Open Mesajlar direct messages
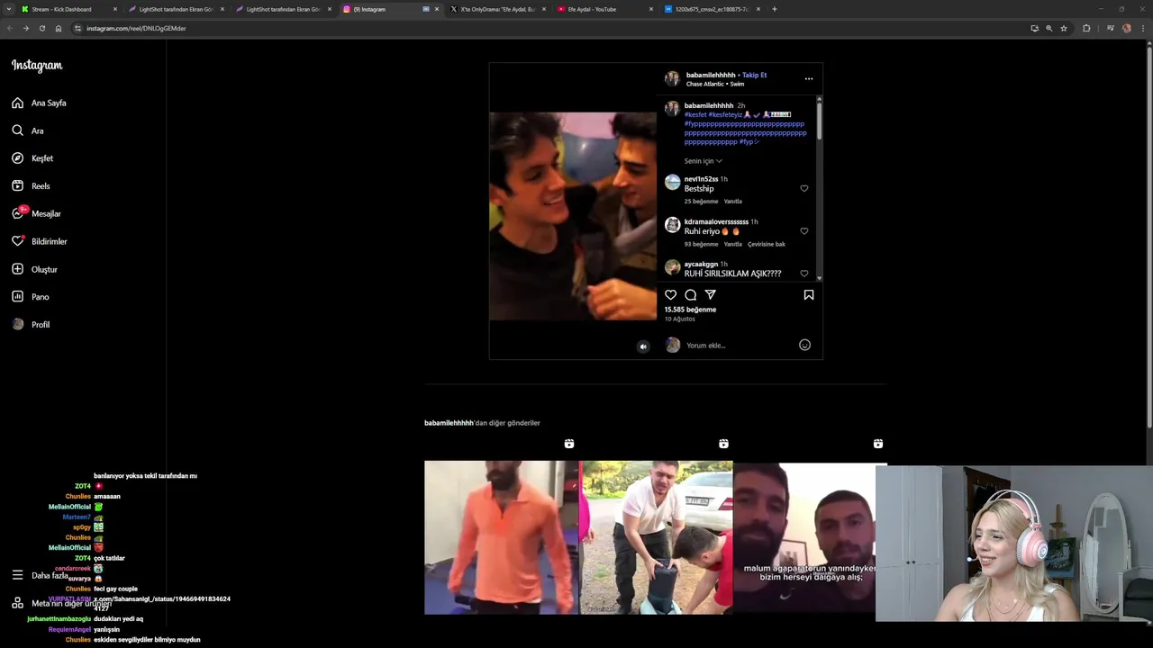 pos(36,213)
